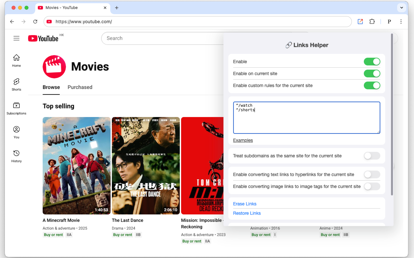Click the 2:06:10 duration badge

[170, 210]
